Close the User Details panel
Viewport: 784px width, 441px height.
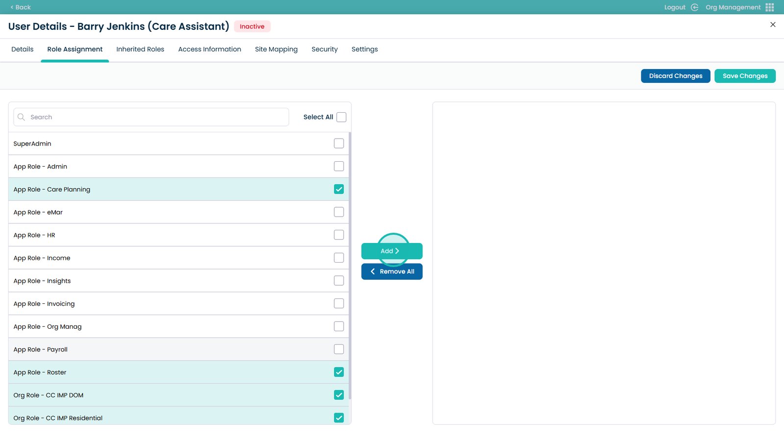tap(773, 24)
